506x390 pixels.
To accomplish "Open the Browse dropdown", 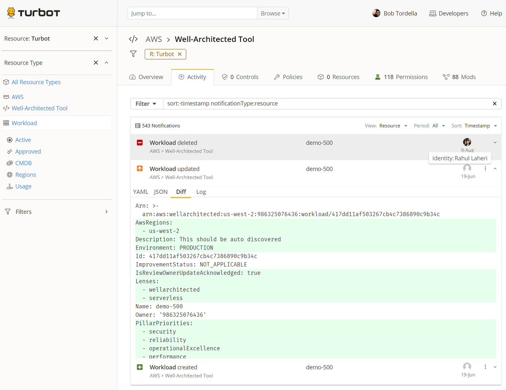I will (x=273, y=13).
